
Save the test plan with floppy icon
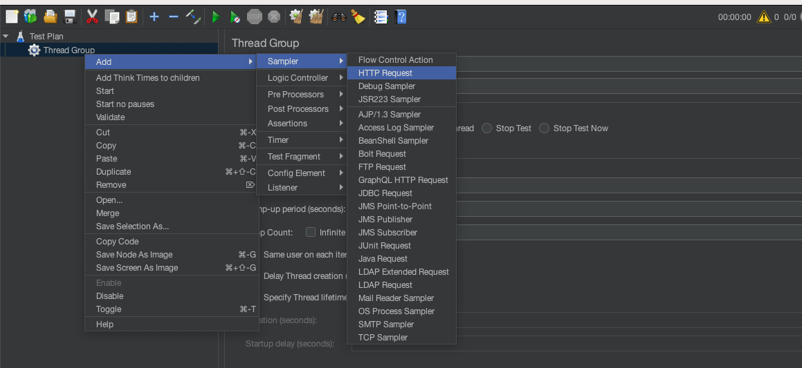(x=70, y=17)
